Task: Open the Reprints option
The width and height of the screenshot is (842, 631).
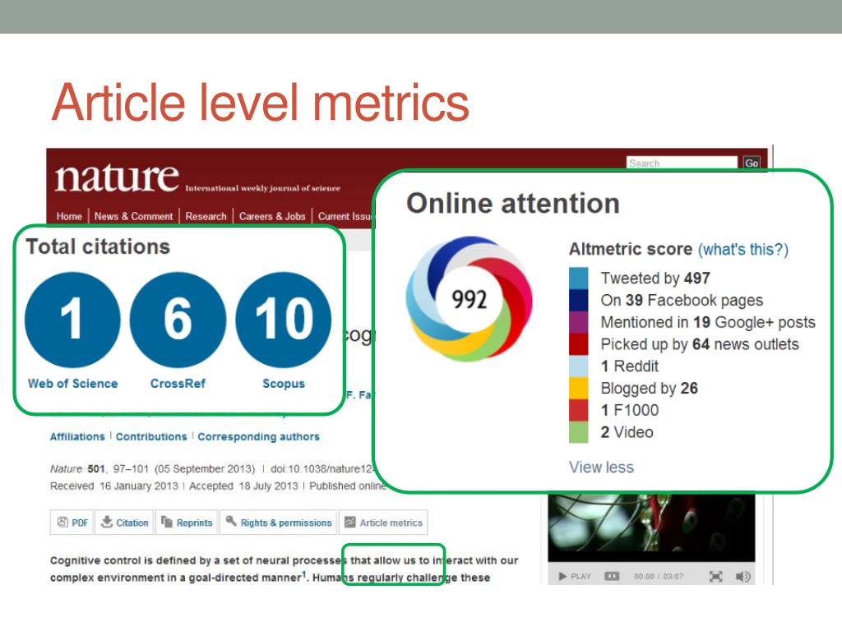Action: pos(187,523)
